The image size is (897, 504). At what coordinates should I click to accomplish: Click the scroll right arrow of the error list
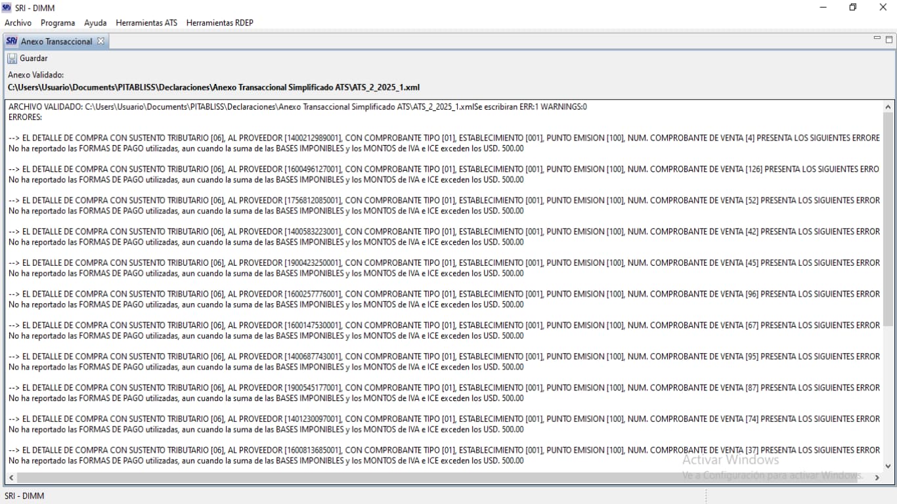click(x=877, y=478)
